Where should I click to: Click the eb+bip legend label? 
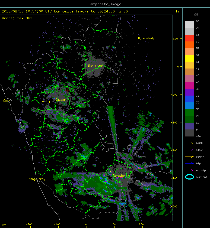click(201, 170)
